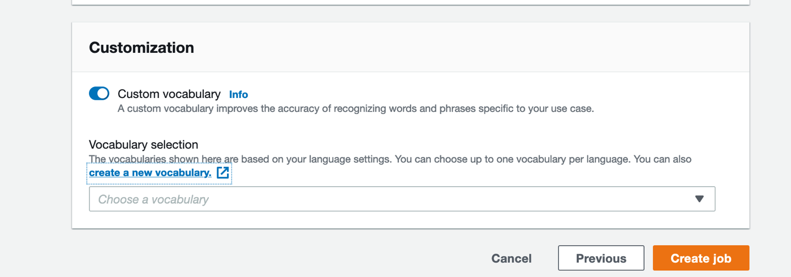791x277 pixels.
Task: Go back with the Previous button
Action: coord(601,258)
